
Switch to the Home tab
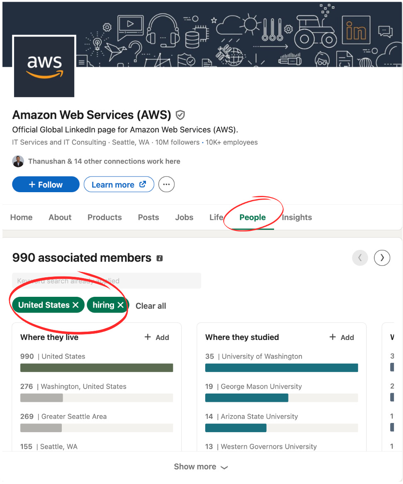(x=21, y=218)
